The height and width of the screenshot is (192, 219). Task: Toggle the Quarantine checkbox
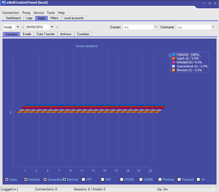pos(45,179)
